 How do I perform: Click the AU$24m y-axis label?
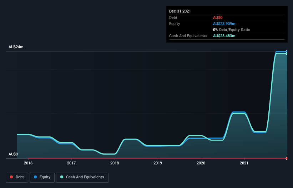click(x=16, y=47)
